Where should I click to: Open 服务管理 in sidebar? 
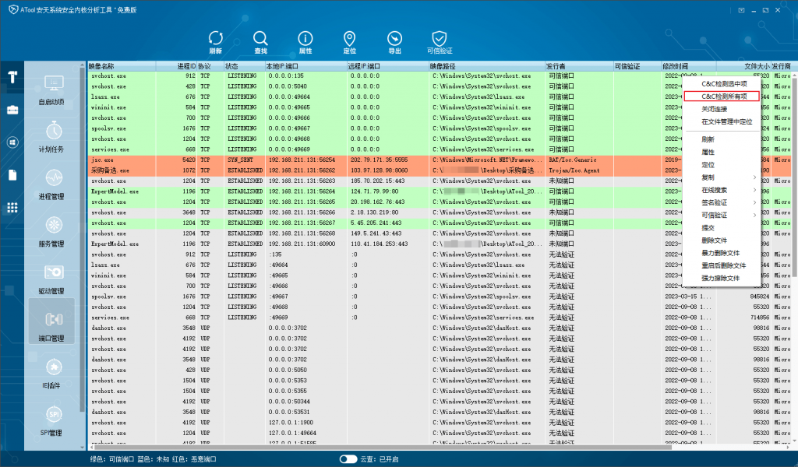pos(51,232)
